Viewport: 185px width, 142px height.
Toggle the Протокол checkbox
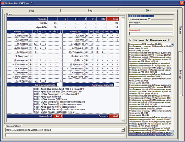130,40
